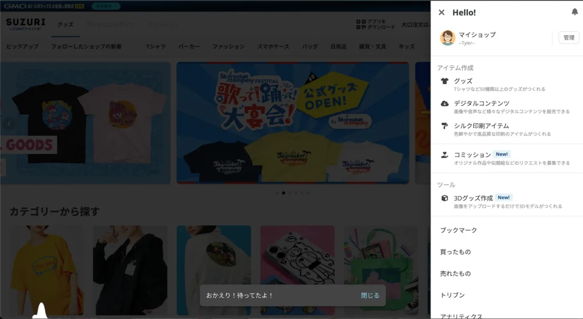Select Tシャツ category

pyautogui.click(x=156, y=47)
